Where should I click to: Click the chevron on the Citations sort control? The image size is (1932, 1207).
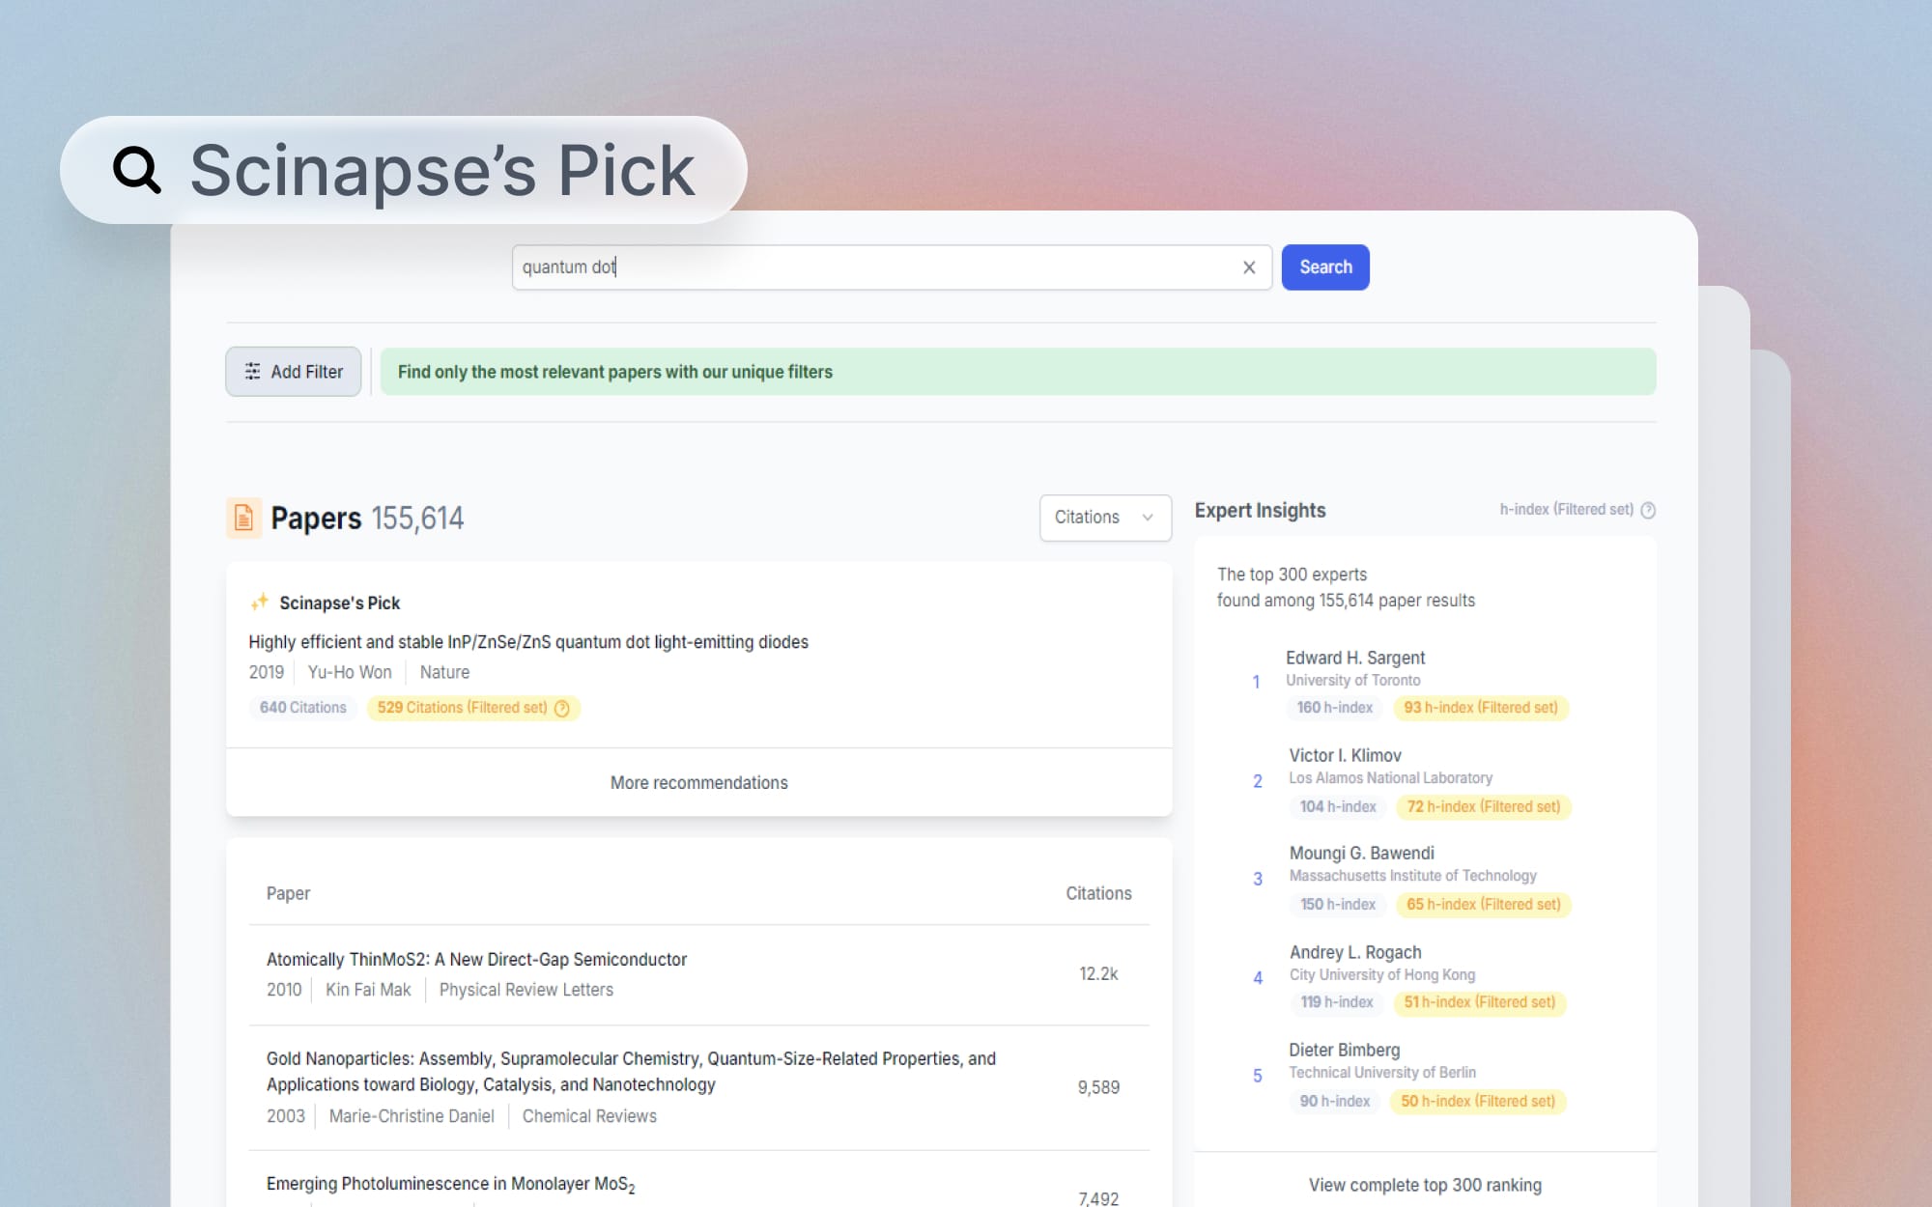coord(1147,518)
